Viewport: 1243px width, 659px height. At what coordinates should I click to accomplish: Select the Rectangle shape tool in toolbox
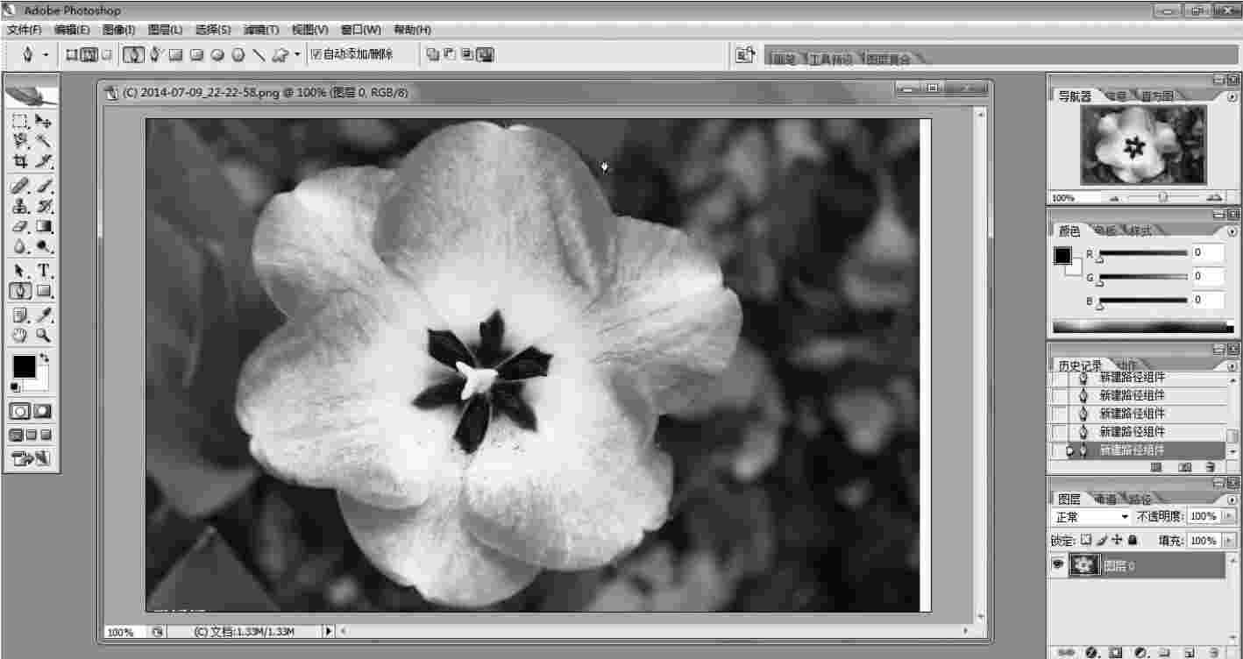click(x=44, y=291)
